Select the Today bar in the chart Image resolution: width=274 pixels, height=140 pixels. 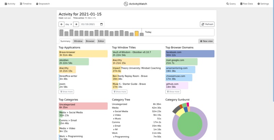141,34
